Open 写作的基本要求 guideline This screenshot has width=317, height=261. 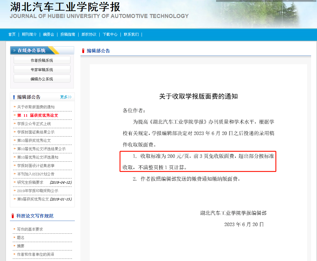30,229
